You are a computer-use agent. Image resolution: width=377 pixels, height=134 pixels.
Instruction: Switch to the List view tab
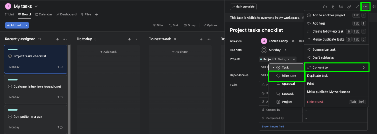(x=9, y=14)
